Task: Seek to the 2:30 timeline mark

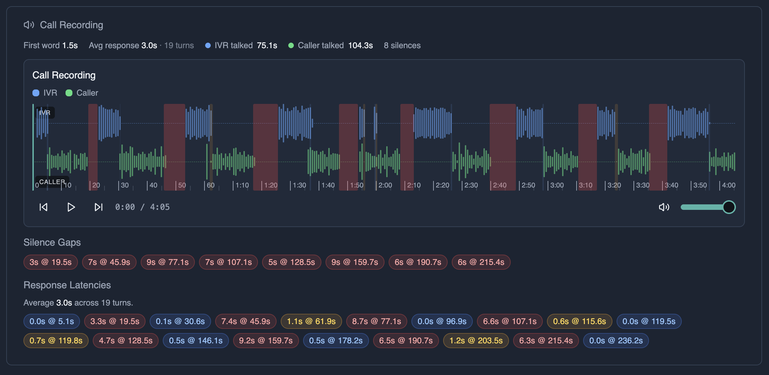Action: pos(471,185)
